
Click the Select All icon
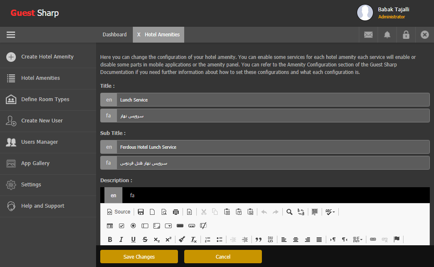[x=315, y=212]
